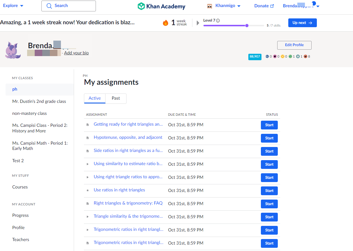Click the Edit Profile button
The height and width of the screenshot is (251, 353).
294,45
